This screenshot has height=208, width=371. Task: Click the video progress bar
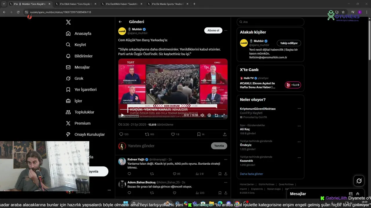click(173, 109)
